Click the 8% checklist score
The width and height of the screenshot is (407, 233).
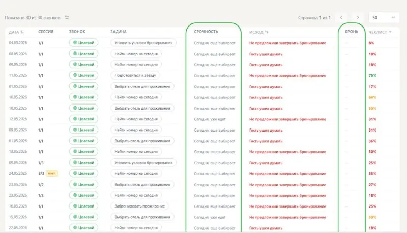(371, 43)
